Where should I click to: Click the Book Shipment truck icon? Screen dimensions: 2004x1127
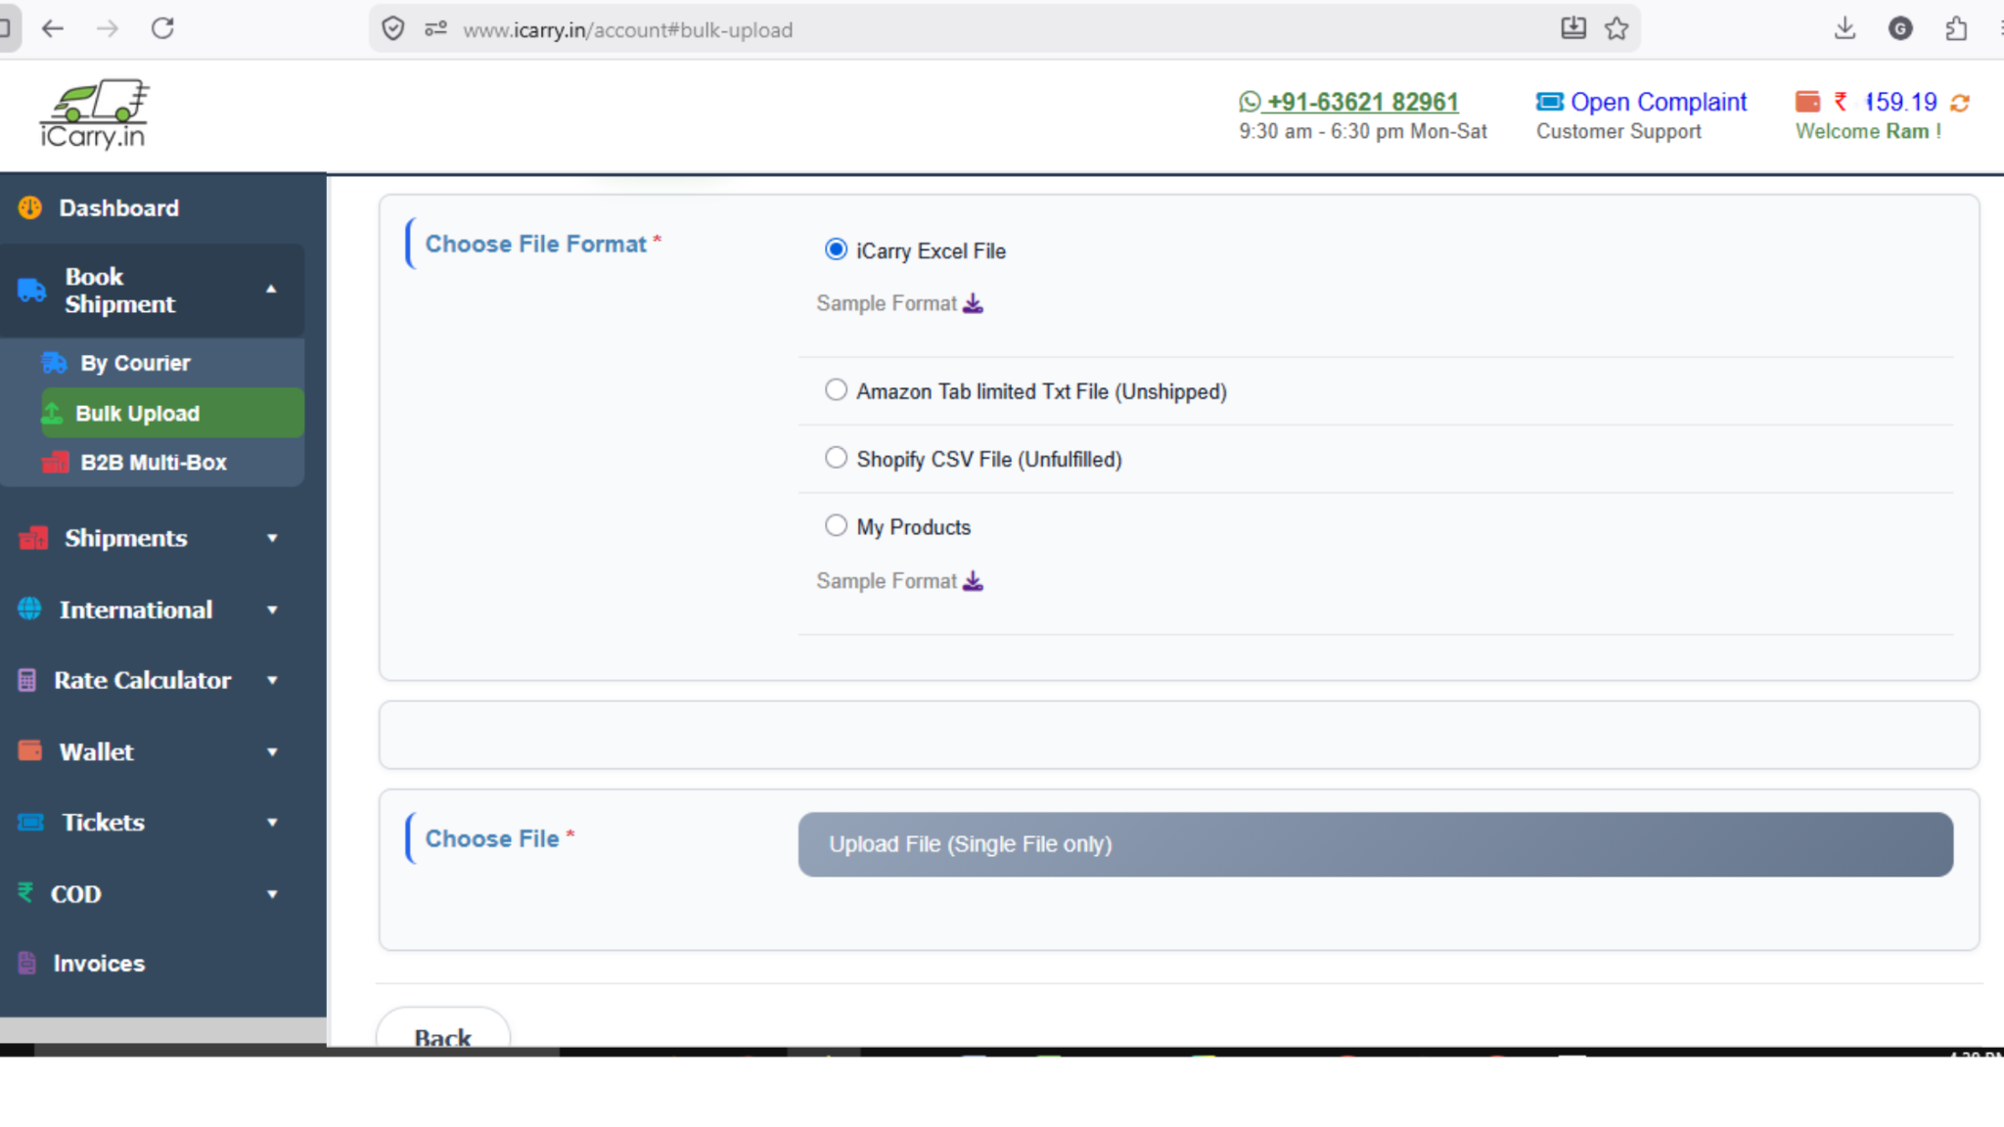[x=31, y=290]
